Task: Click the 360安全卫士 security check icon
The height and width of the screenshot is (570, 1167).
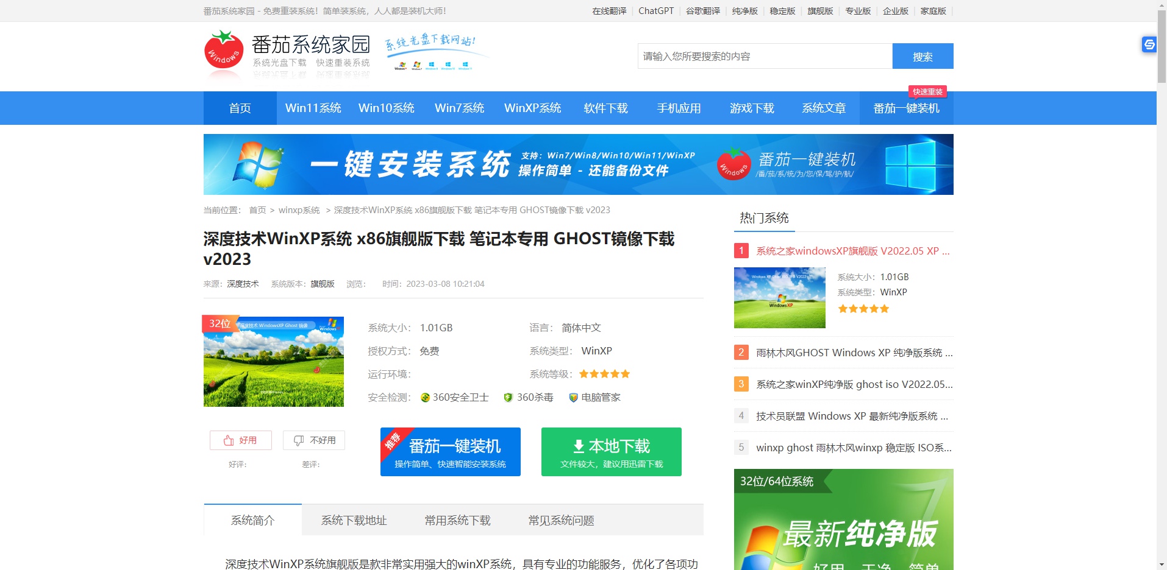Action: coord(425,398)
